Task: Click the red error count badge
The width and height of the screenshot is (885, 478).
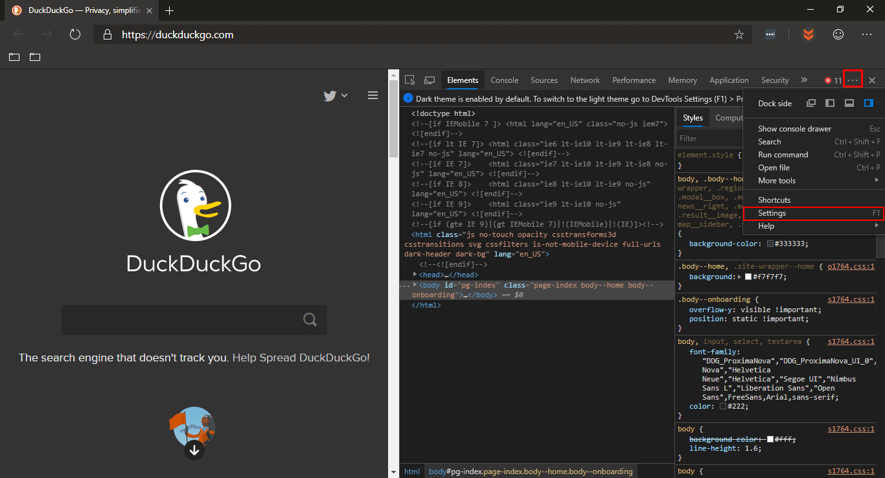Action: coord(833,81)
